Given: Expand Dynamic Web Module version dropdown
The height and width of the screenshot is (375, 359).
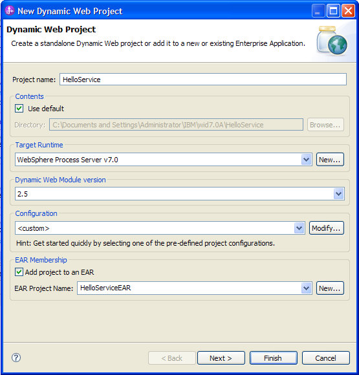Looking at the screenshot, I should coord(339,194).
